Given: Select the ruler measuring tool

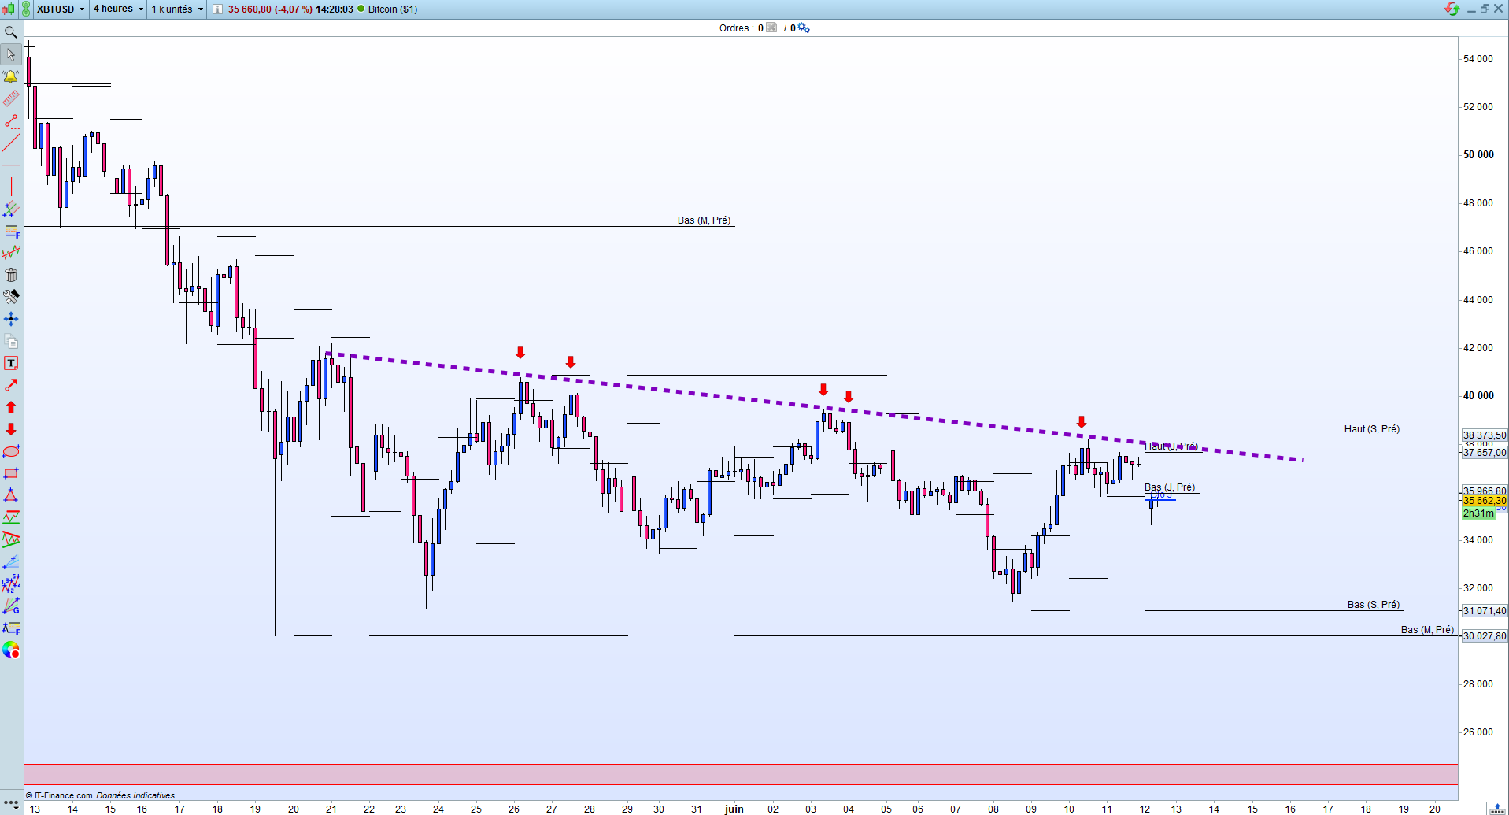Looking at the screenshot, I should pyautogui.click(x=11, y=98).
